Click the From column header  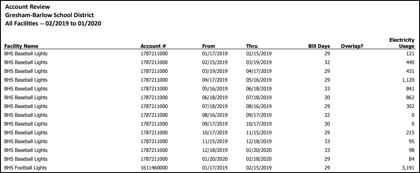(x=208, y=46)
